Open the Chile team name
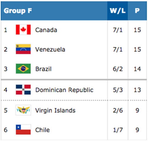Image resolution: width=148 pixels, height=141 pixels. [x=43, y=130]
